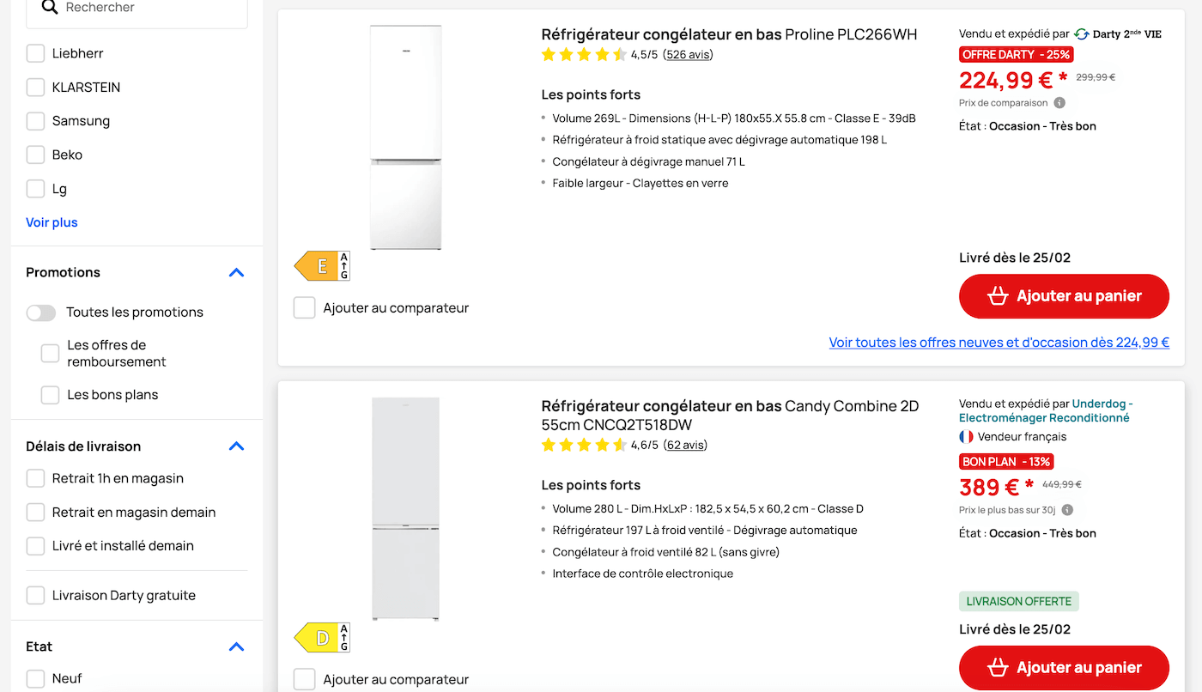Image resolution: width=1202 pixels, height=692 pixels.
Task: Click Ajouter au panier for the Candy fridge
Action: 1064,667
